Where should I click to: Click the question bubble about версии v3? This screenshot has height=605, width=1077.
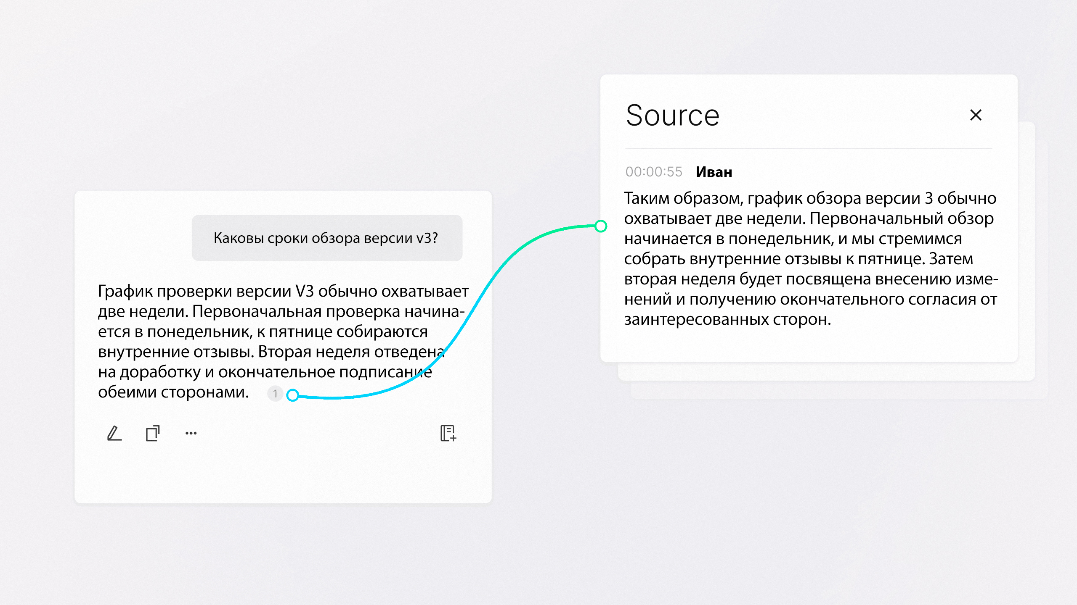[x=327, y=238]
